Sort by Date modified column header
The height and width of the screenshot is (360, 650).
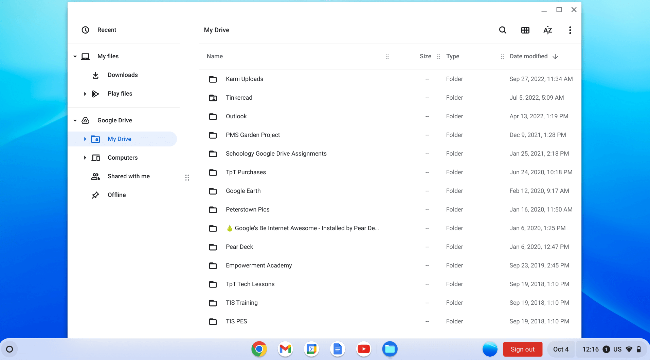click(528, 56)
